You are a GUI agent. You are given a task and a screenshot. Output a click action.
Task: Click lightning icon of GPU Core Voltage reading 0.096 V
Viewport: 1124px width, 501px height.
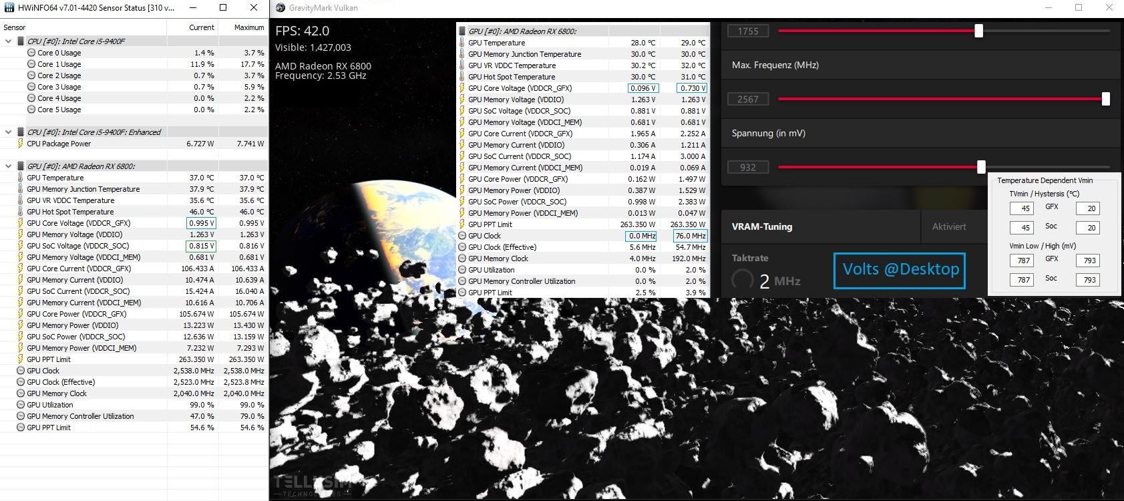coord(462,88)
